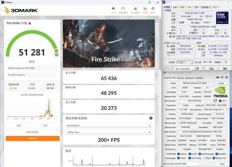Open the 3DMark home page icon
Viewport: 232px width, 167px height.
pyautogui.click(x=113, y=8)
